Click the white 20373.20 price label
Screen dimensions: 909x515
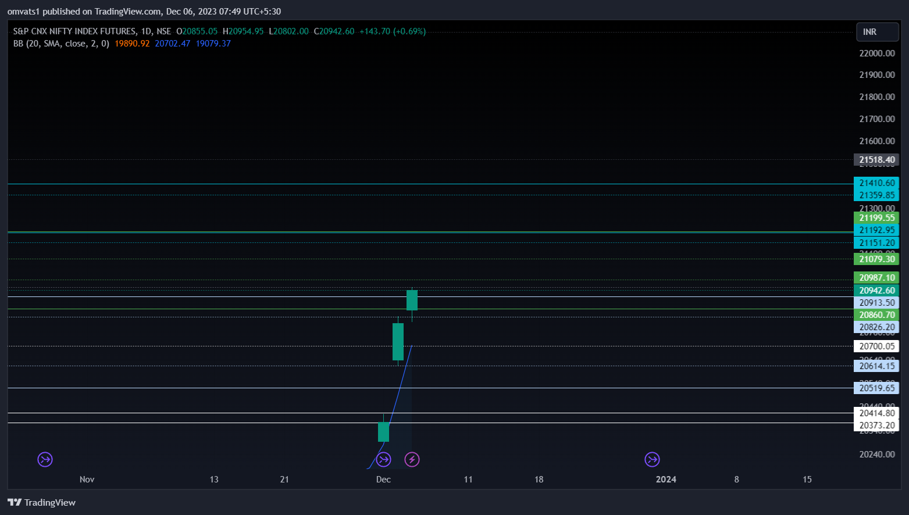tap(876, 425)
